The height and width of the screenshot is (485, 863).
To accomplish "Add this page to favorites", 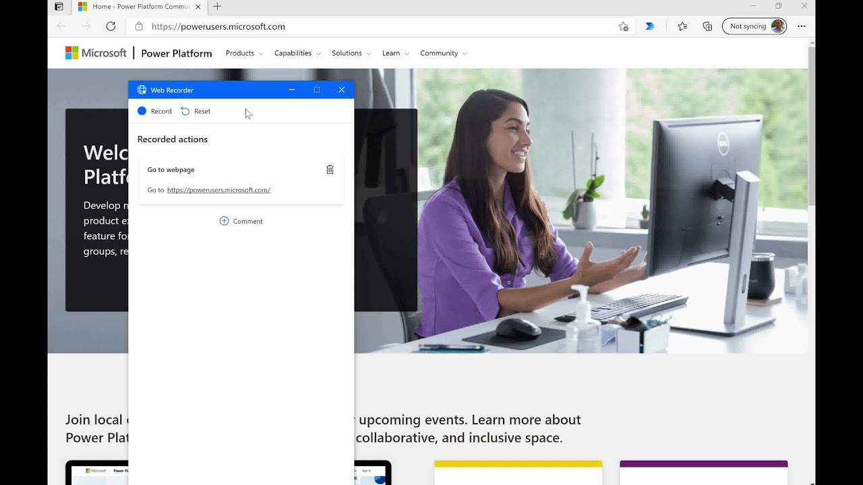I will coord(624,26).
